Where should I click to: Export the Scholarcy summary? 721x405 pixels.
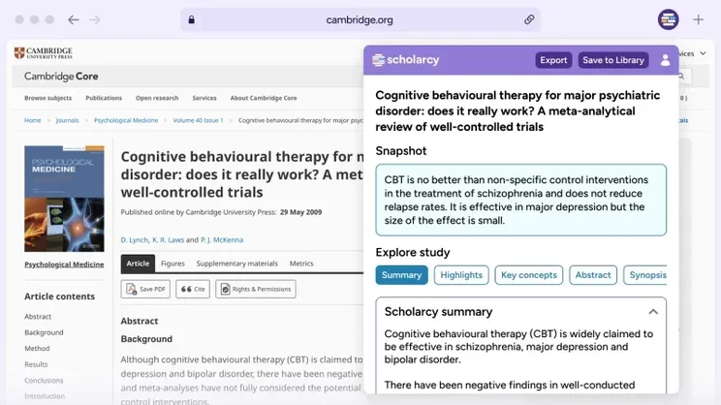point(553,60)
